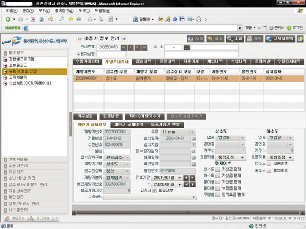Toggle 물이용 가산금 면제 checkbox

tap(218, 182)
